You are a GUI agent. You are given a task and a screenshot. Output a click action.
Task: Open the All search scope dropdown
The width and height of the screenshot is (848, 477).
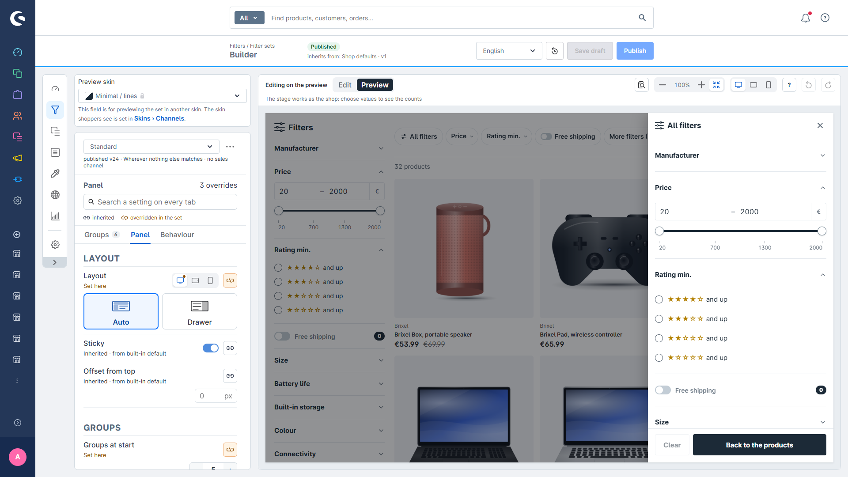[249, 18]
